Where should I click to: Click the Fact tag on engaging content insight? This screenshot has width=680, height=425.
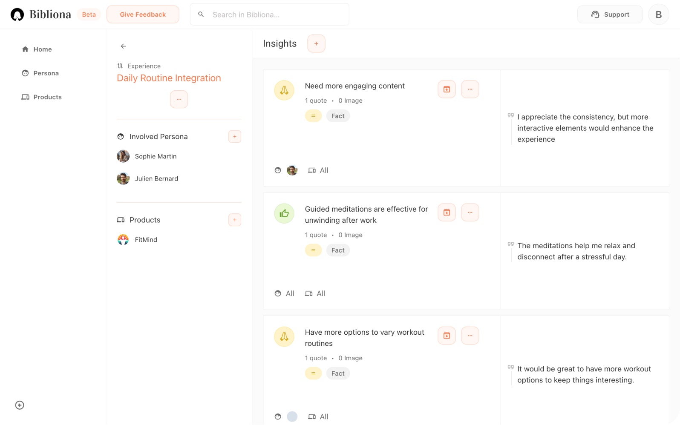click(x=338, y=116)
